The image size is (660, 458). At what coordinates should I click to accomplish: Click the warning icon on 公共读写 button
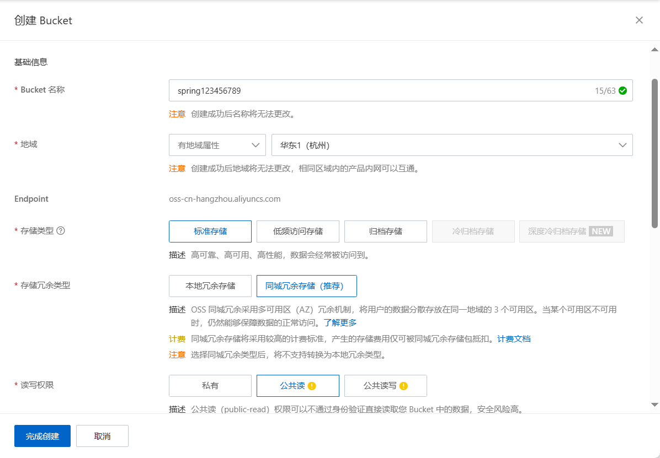[x=403, y=386]
